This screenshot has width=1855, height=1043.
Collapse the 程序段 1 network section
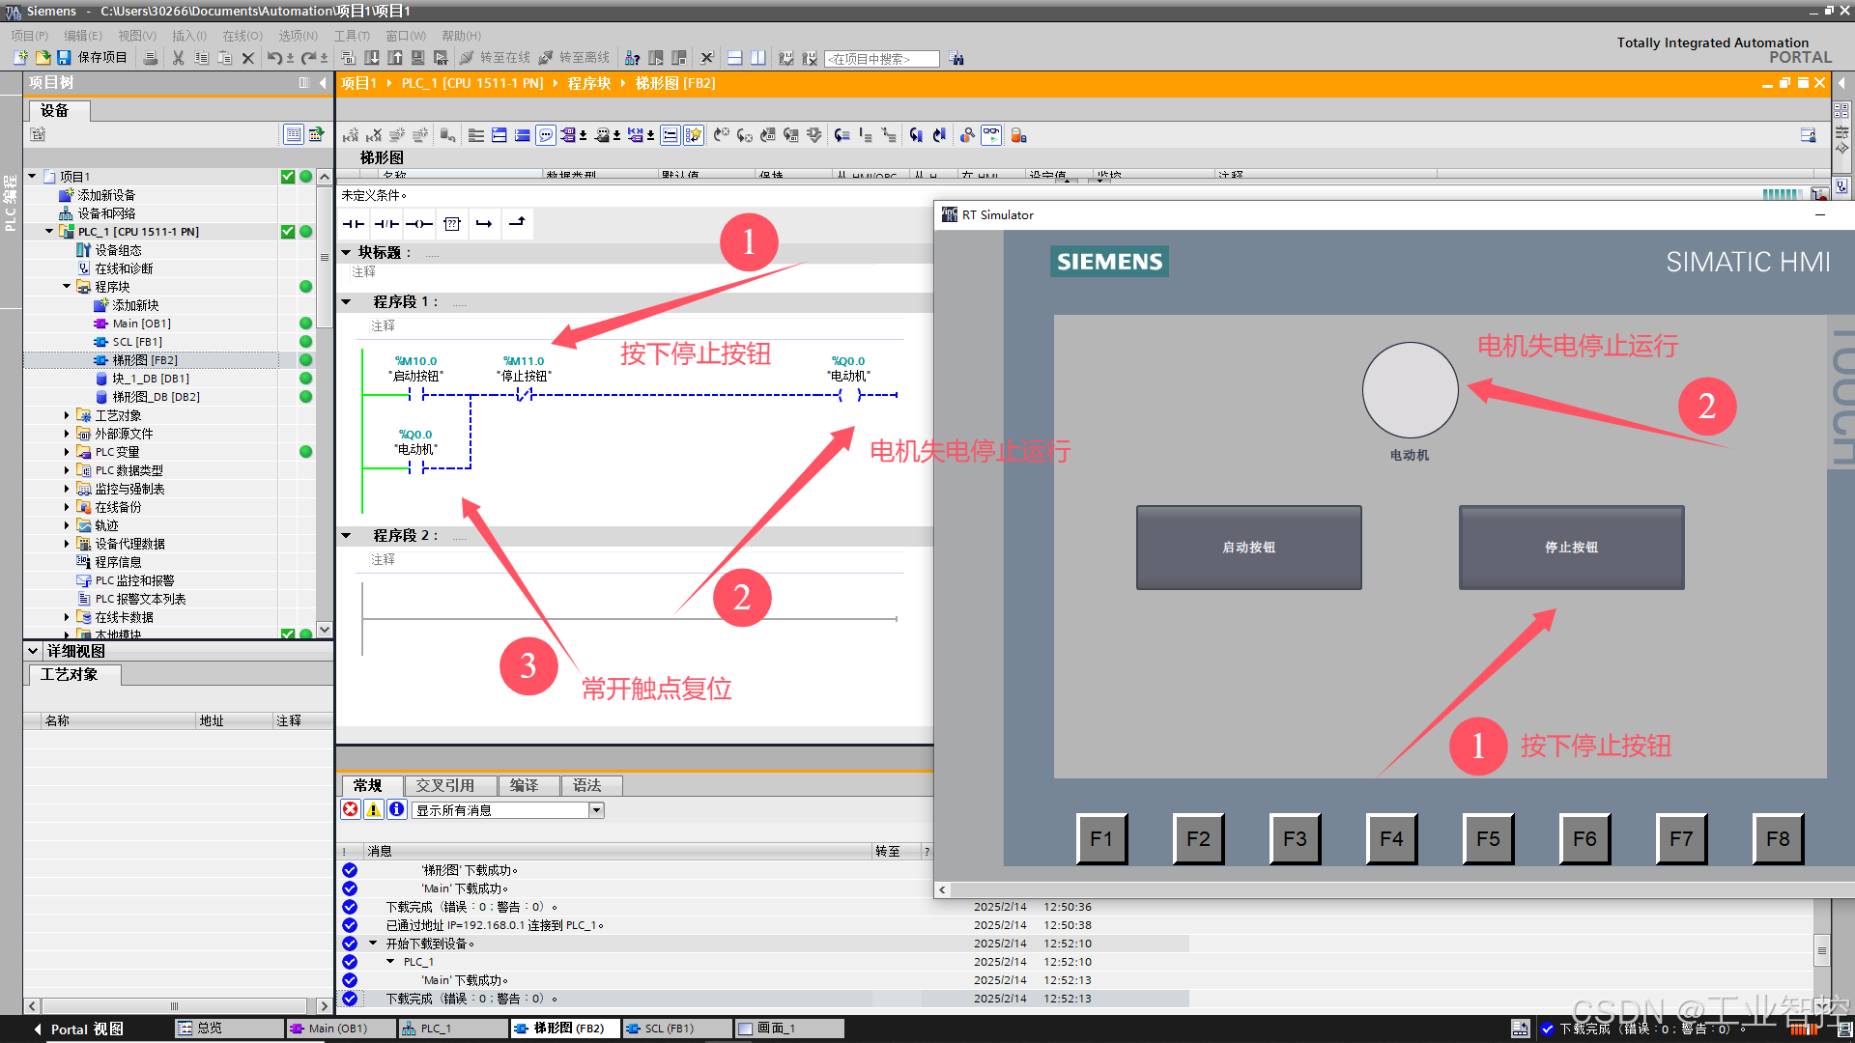click(347, 302)
